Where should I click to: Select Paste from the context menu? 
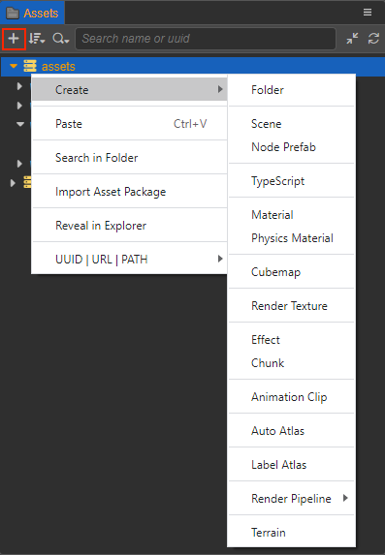[x=130, y=124]
